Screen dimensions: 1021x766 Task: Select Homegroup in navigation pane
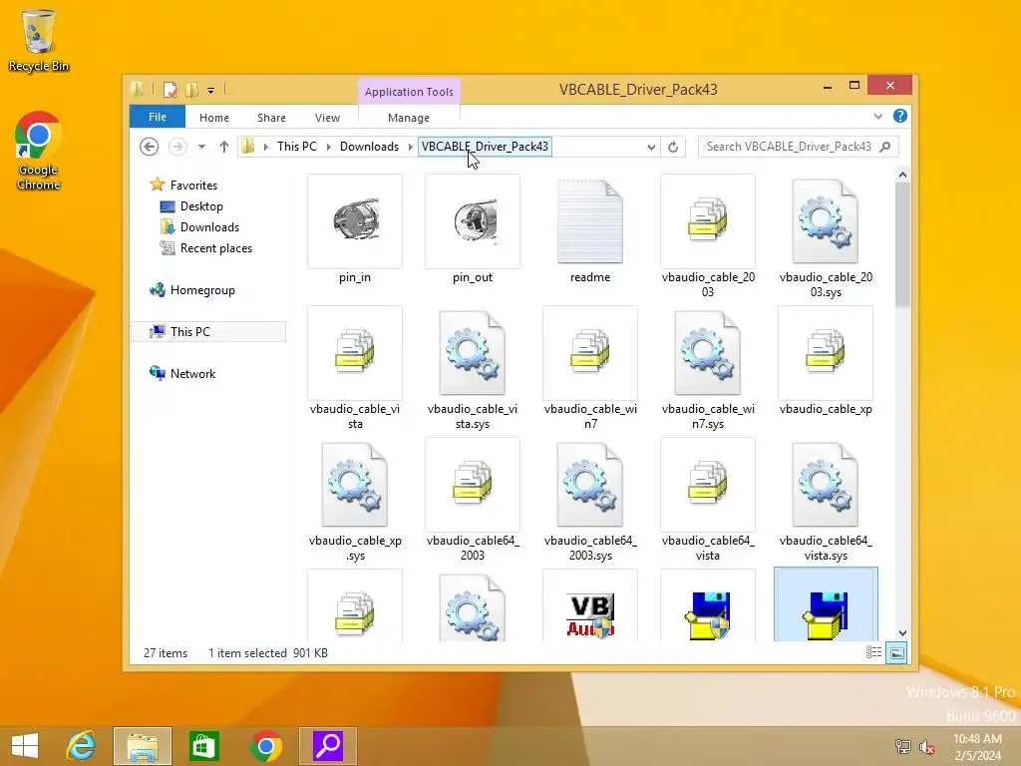[202, 290]
